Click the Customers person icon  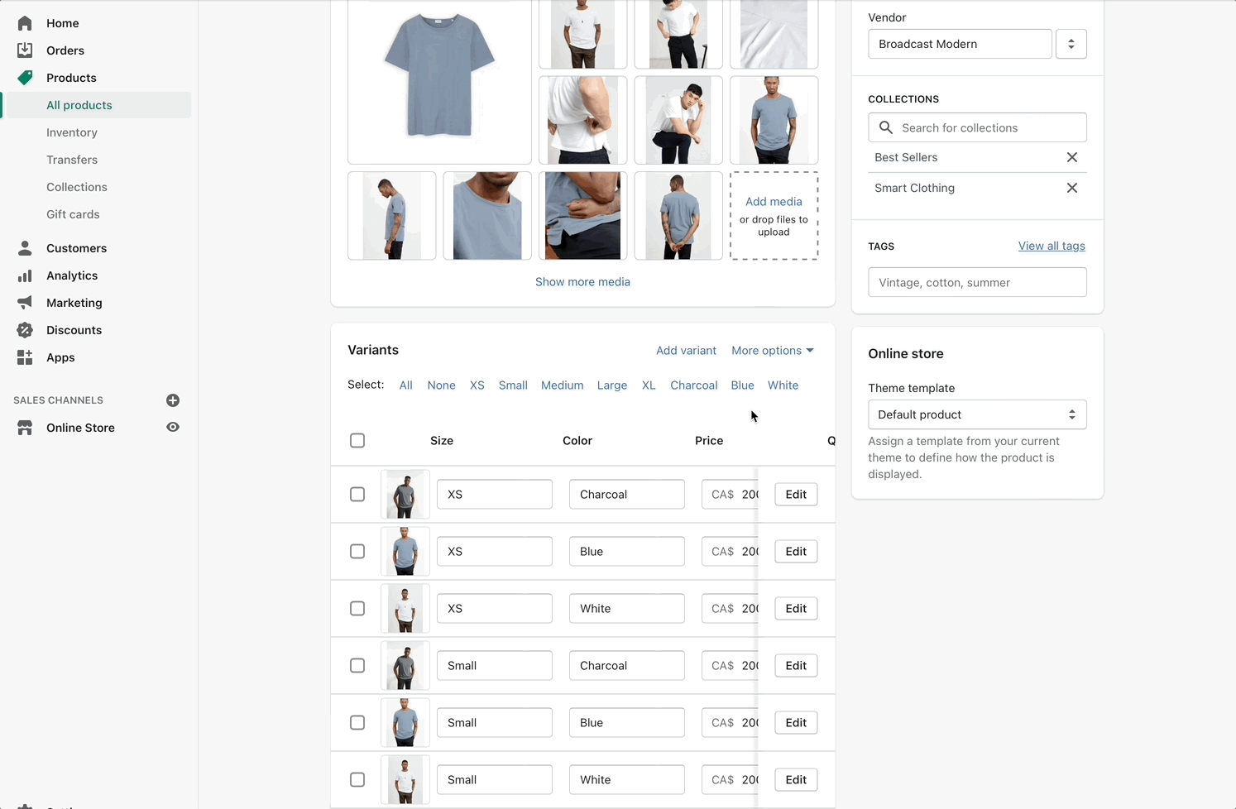(25, 248)
